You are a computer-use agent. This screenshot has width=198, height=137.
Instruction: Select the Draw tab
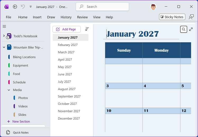pos(51,17)
